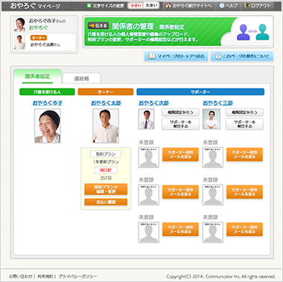Select the large font size option 大きい
The image size is (283, 282).
(x=151, y=6)
